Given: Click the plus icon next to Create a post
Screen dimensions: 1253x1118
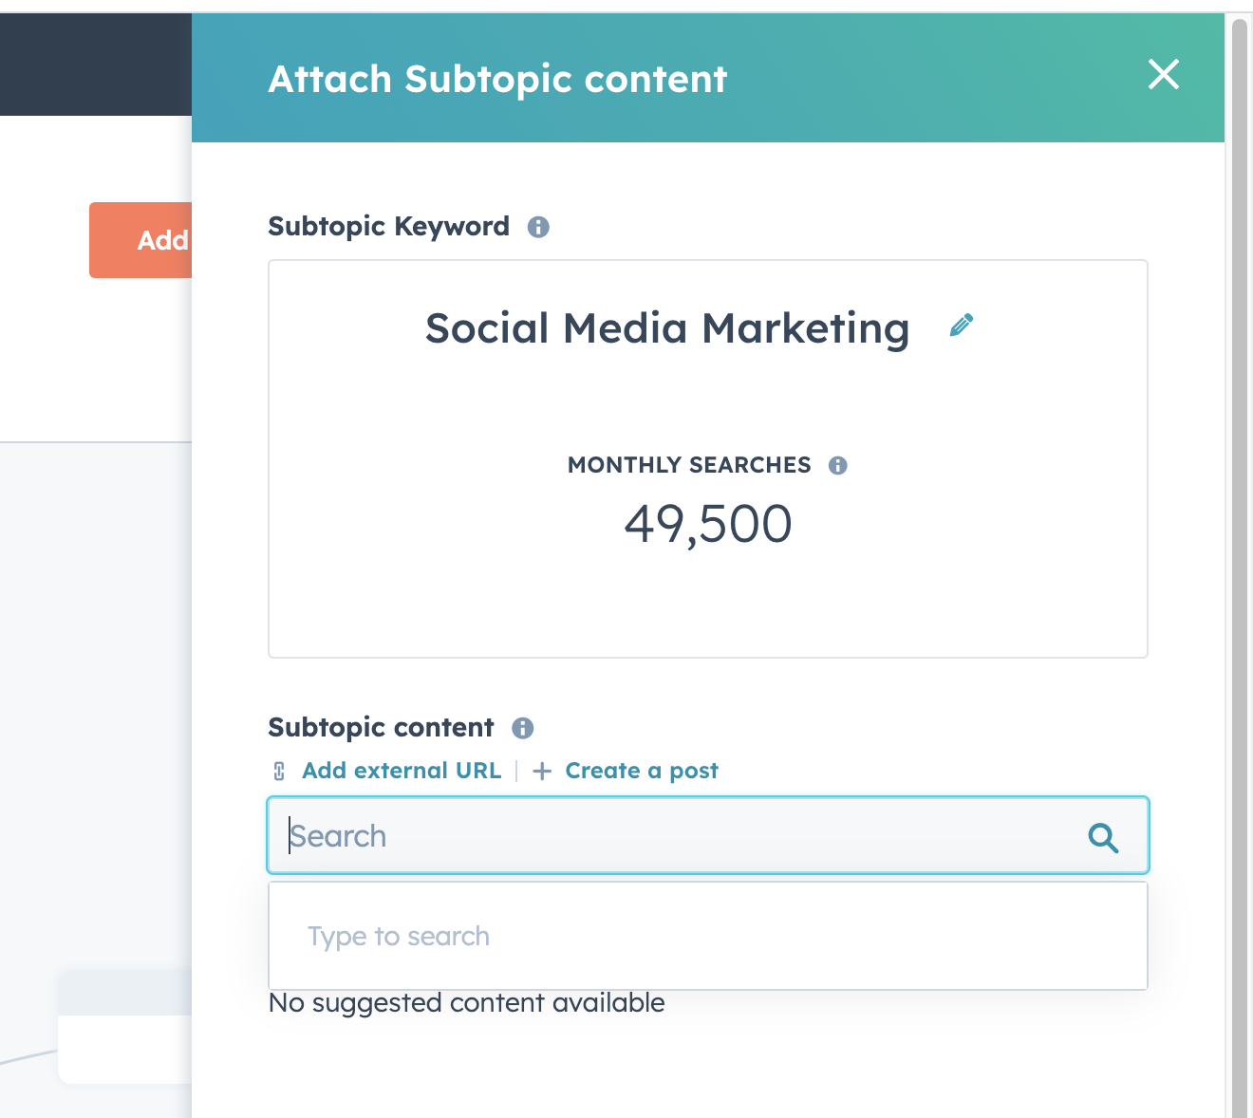Looking at the screenshot, I should (x=541, y=772).
